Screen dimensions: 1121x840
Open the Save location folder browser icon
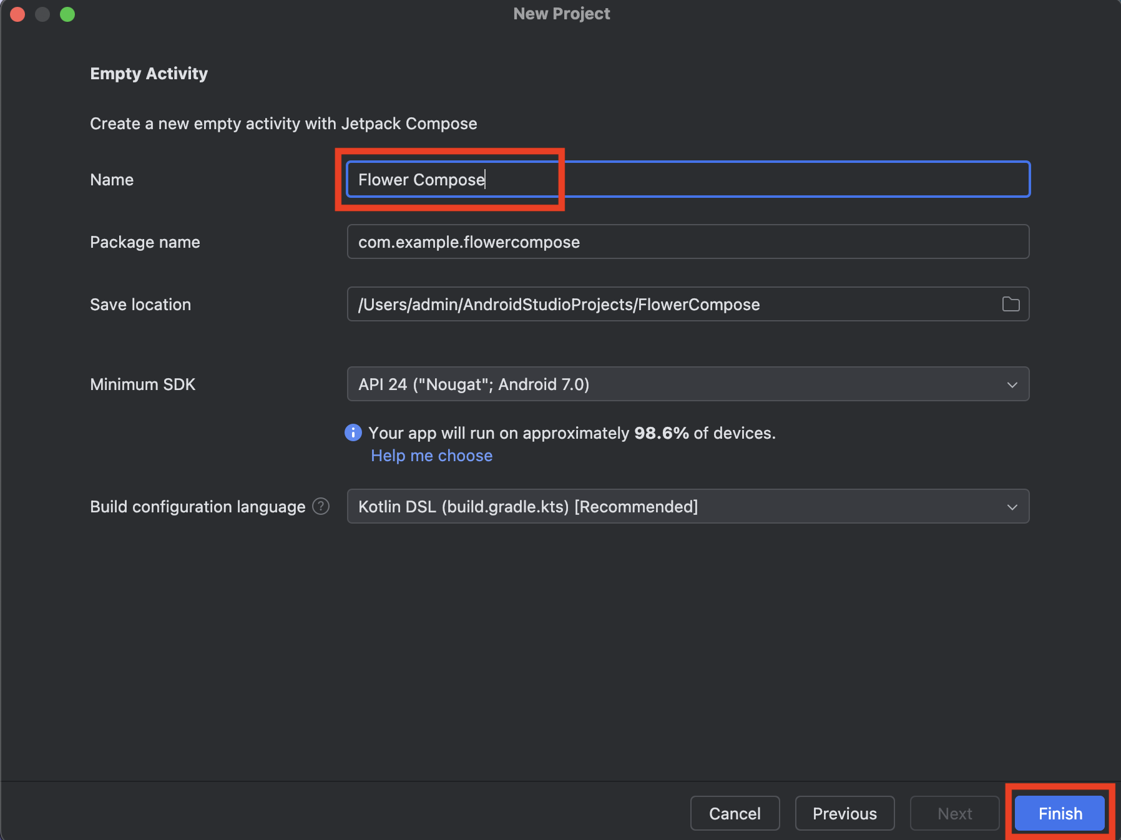[x=1011, y=305]
